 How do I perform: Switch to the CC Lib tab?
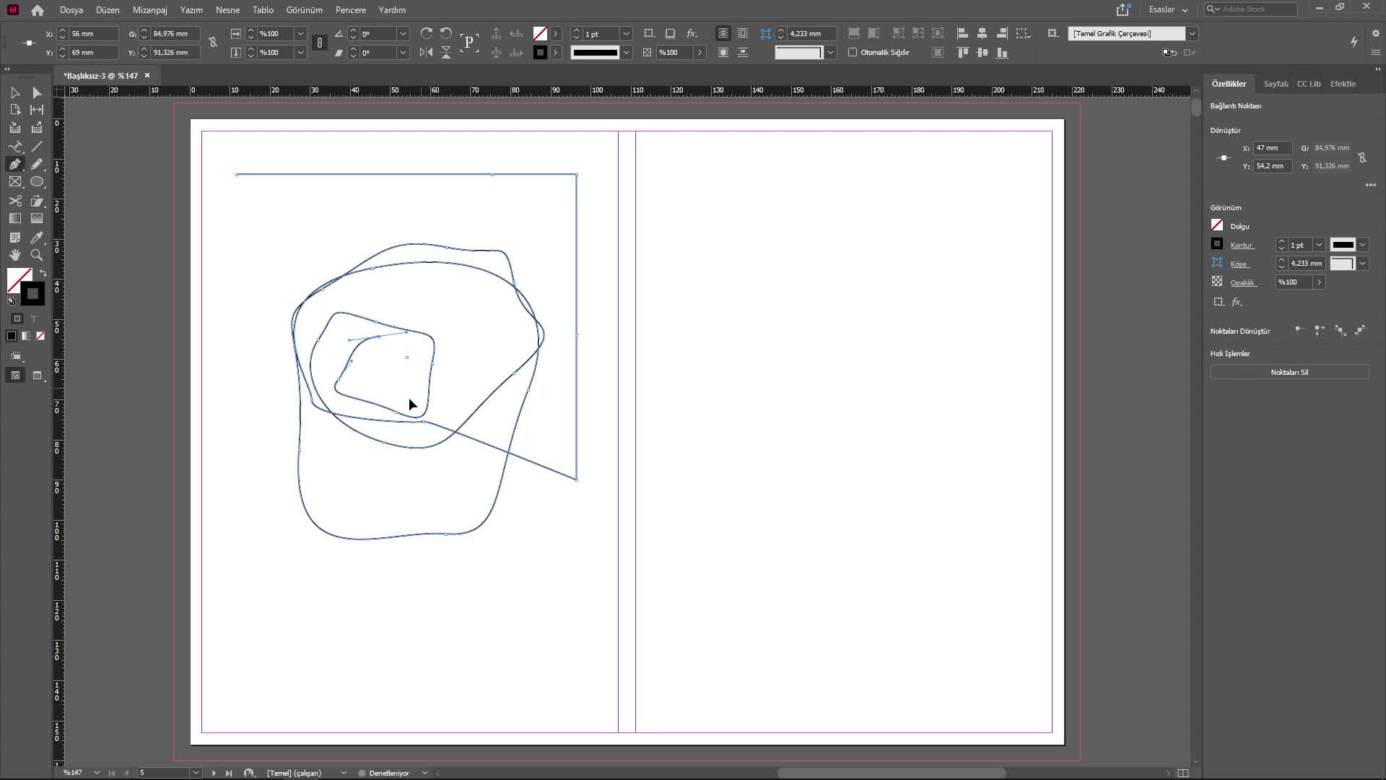point(1309,84)
